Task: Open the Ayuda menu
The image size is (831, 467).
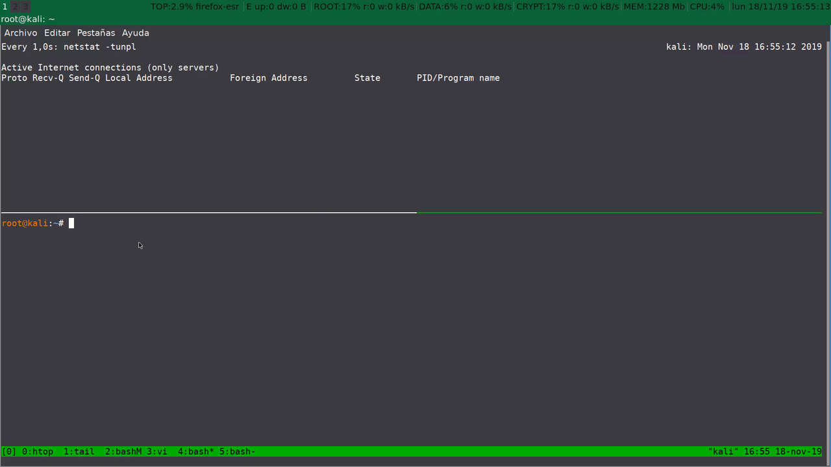Action: (136, 33)
